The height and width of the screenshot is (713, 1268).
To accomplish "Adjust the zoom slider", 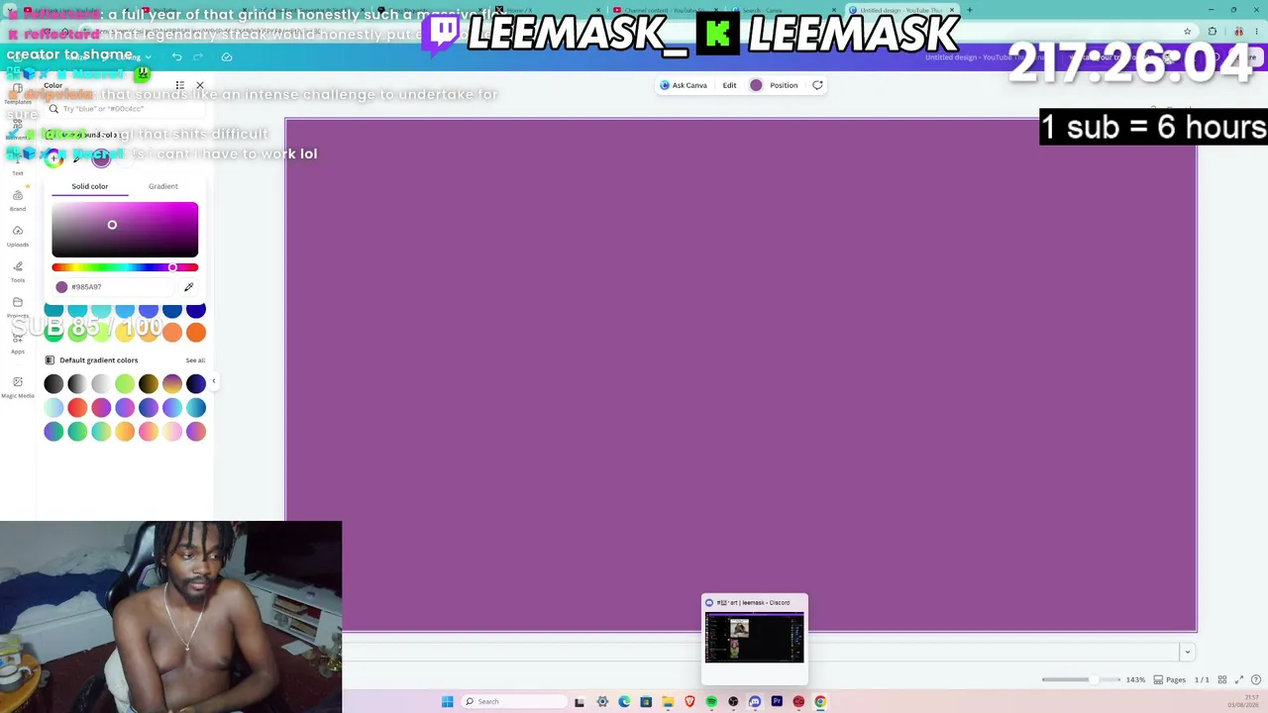I will [x=1093, y=679].
